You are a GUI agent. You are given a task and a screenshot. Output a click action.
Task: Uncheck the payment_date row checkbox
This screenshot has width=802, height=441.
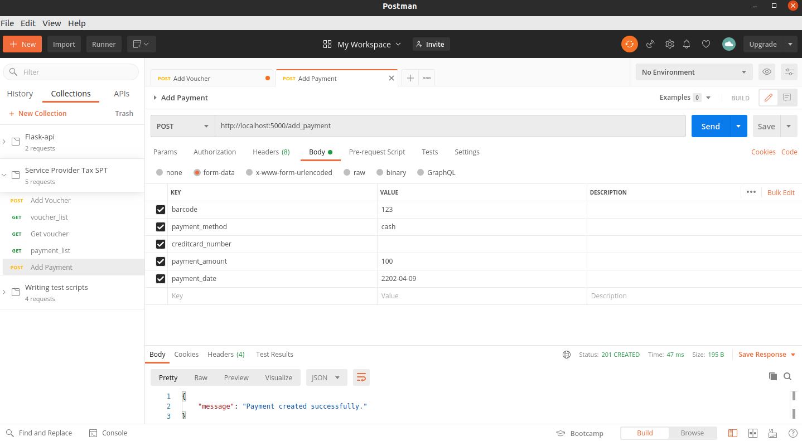[161, 279]
